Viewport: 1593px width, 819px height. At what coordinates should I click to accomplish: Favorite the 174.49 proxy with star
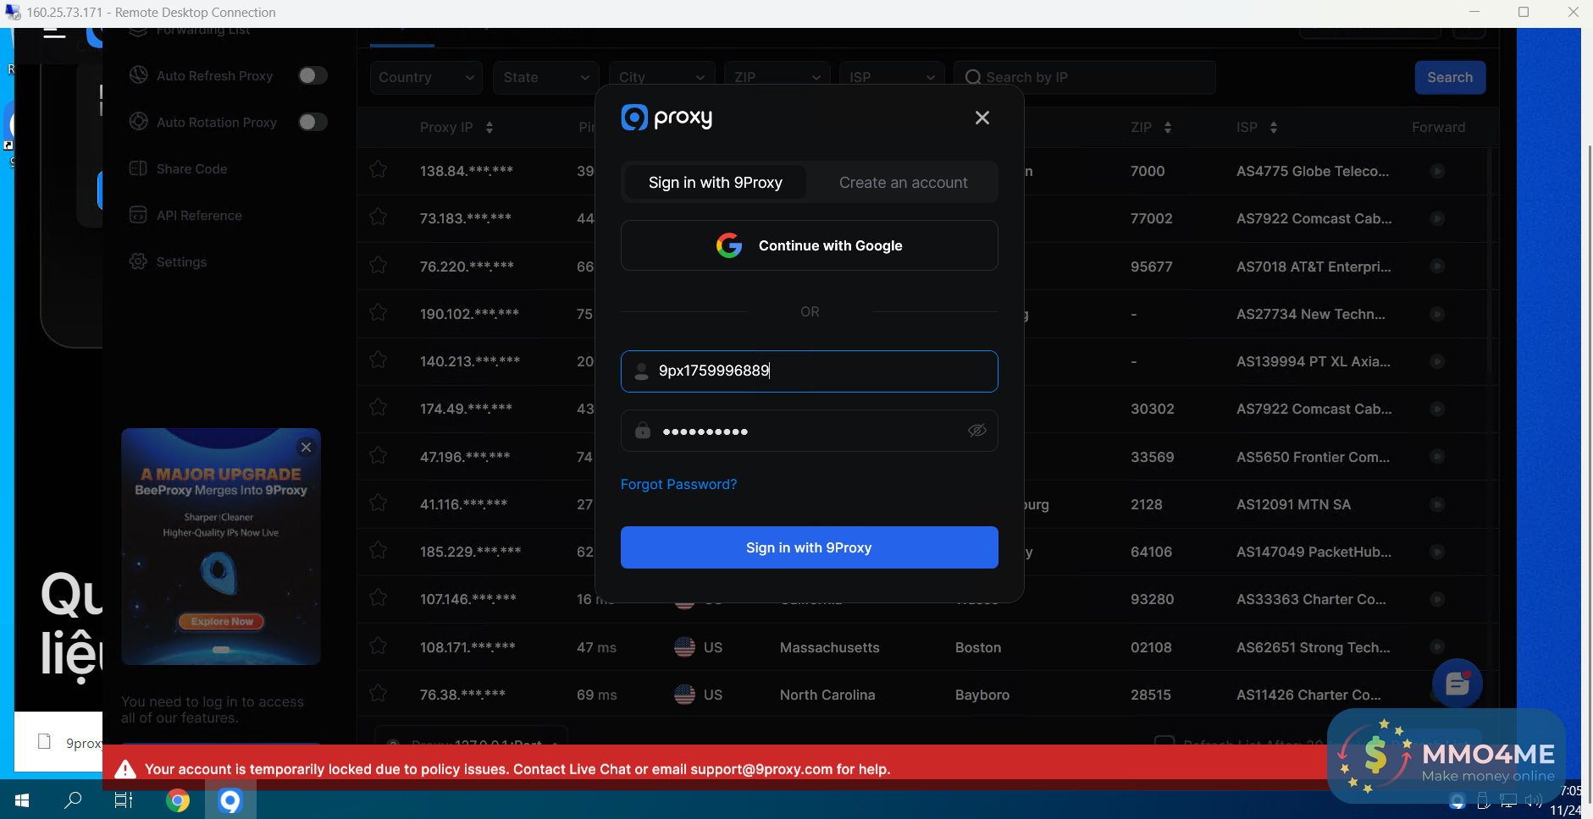(x=379, y=408)
